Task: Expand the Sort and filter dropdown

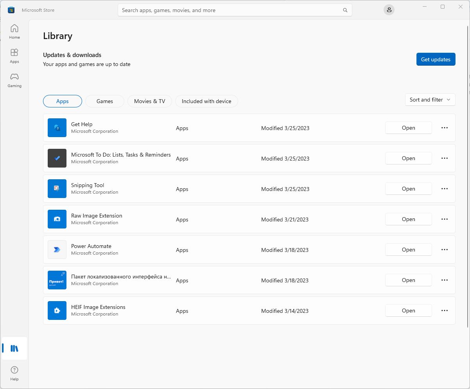Action: pos(430,100)
